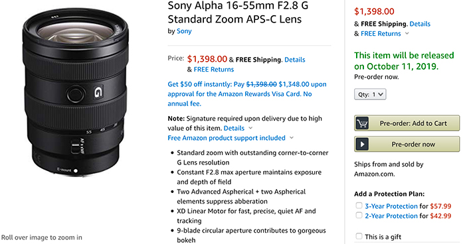Image resolution: width=465 pixels, height=244 pixels.
Task: Open Details link in the buy box shipping
Action: click(420, 24)
